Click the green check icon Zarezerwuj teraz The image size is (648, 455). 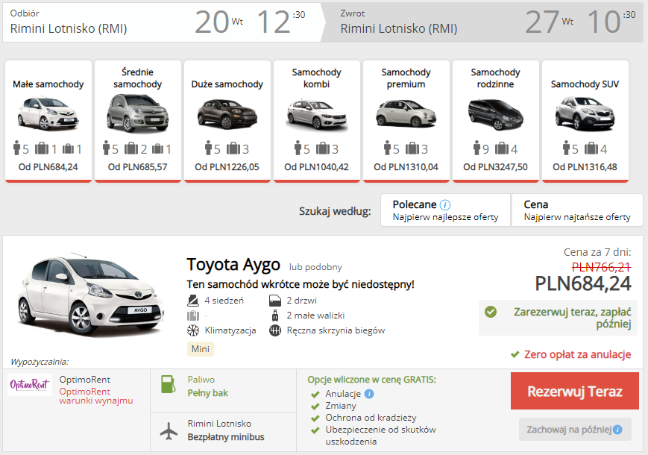click(x=491, y=312)
